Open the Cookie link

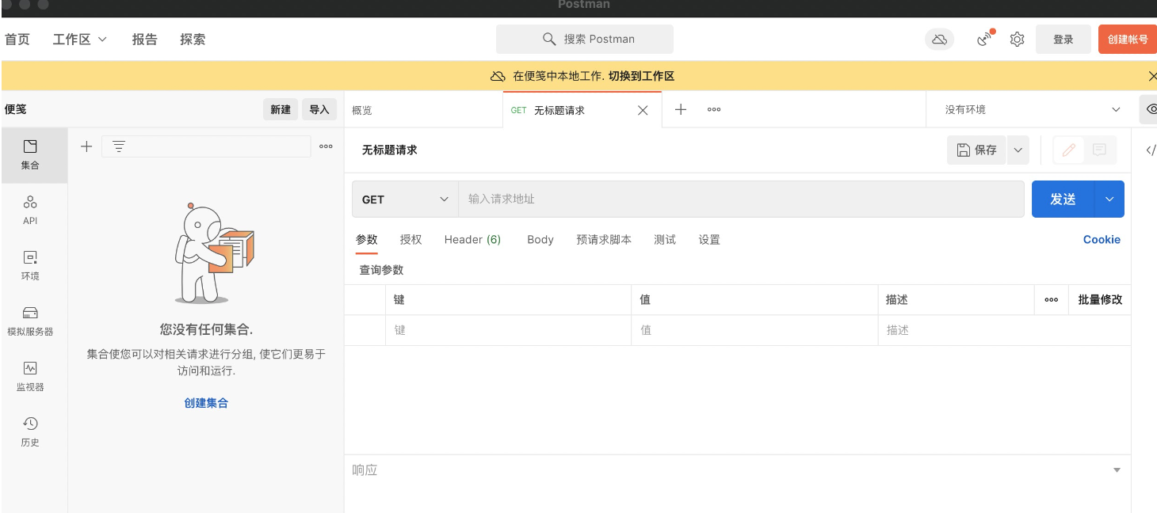[x=1102, y=240]
